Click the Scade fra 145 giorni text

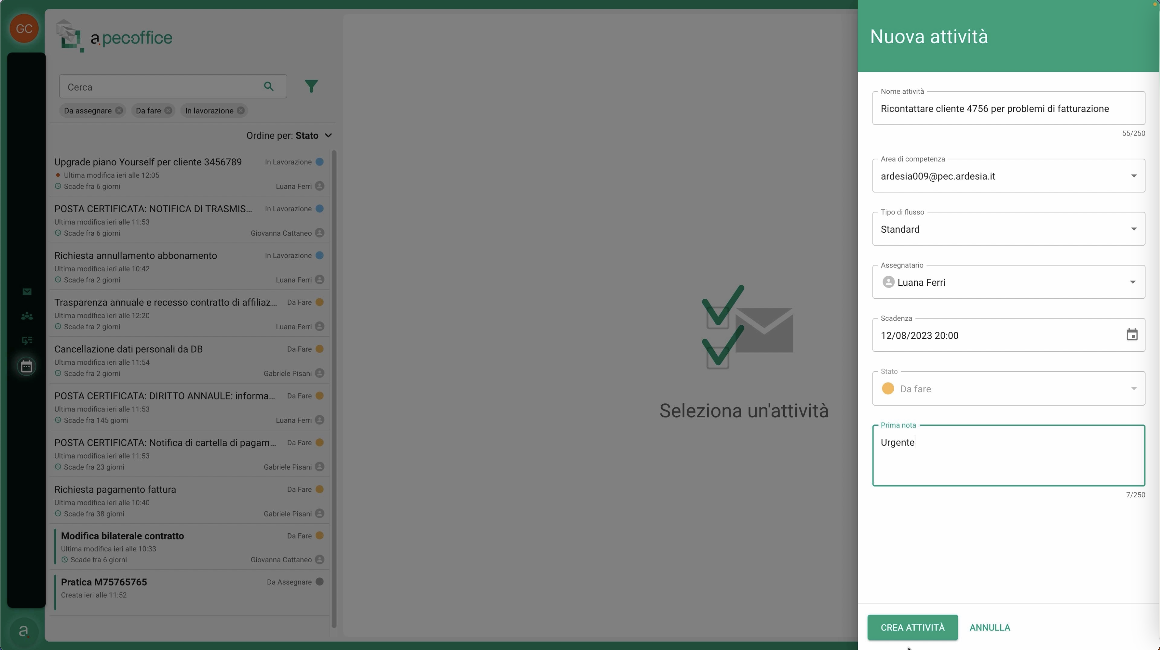(96, 420)
